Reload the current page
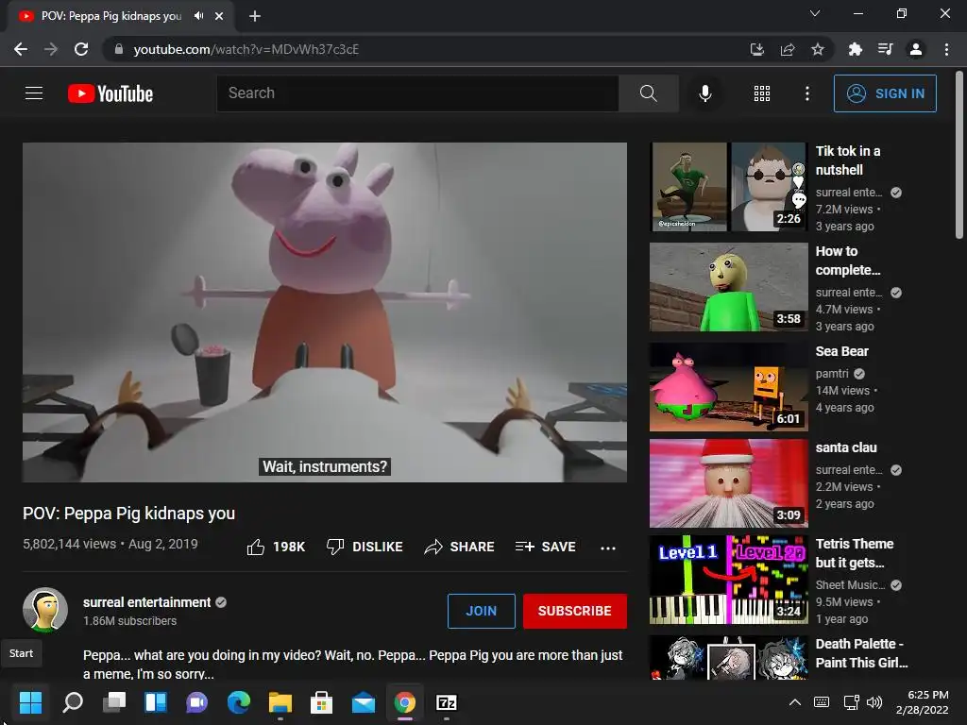Image resolution: width=967 pixels, height=725 pixels. pos(81,49)
